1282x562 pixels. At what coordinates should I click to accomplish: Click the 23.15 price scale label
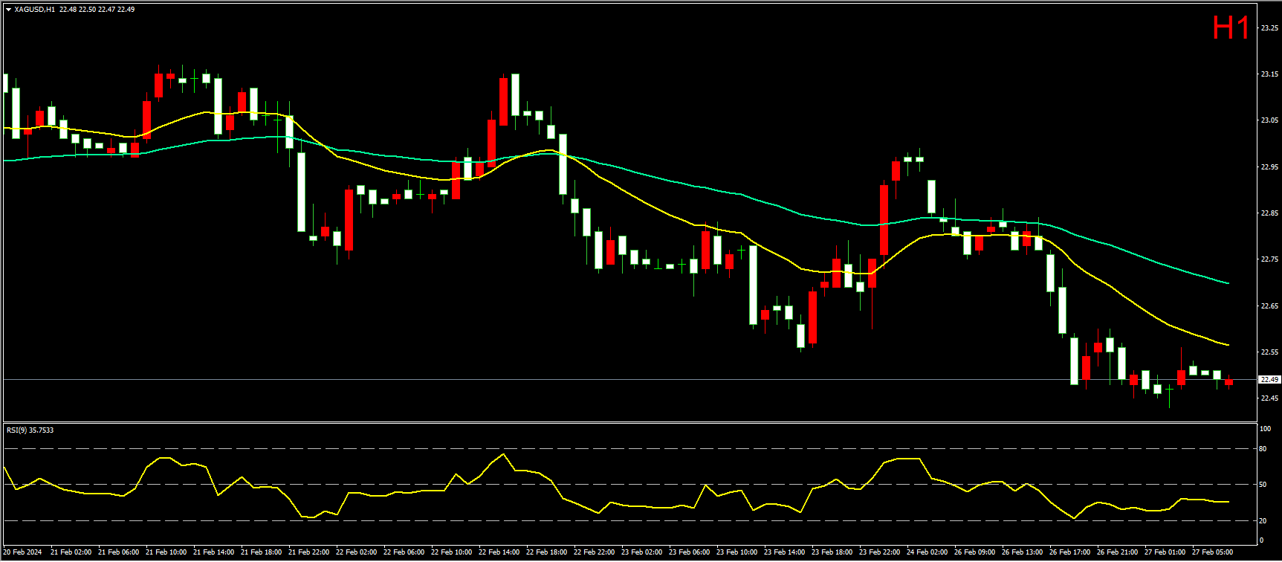tap(1269, 74)
